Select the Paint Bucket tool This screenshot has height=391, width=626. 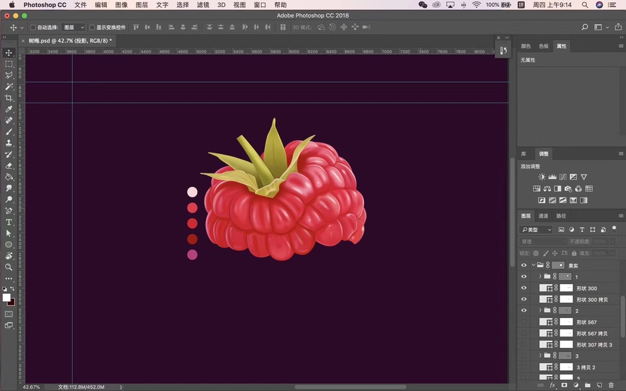click(8, 177)
